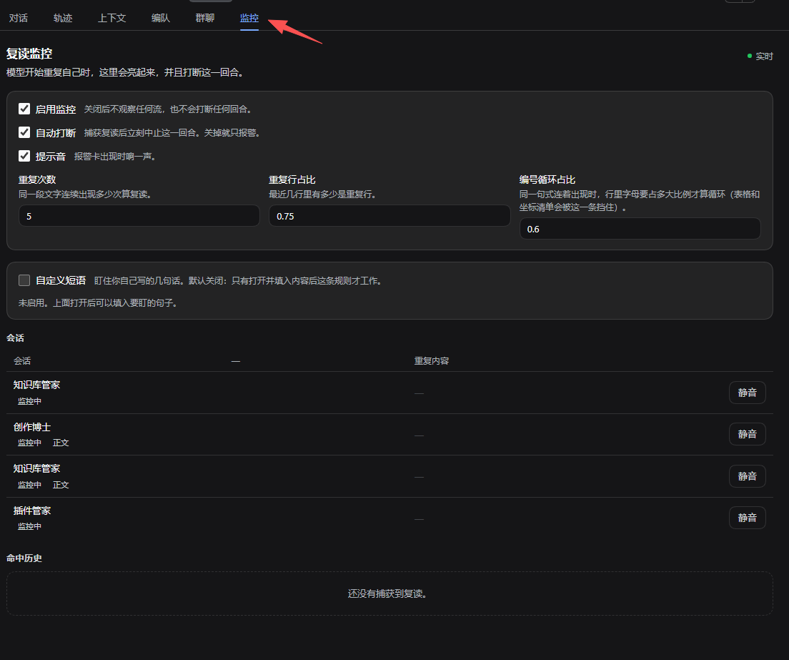Image resolution: width=789 pixels, height=660 pixels.
Task: Enable the 自定义短语 checkbox
Action: pyautogui.click(x=24, y=280)
